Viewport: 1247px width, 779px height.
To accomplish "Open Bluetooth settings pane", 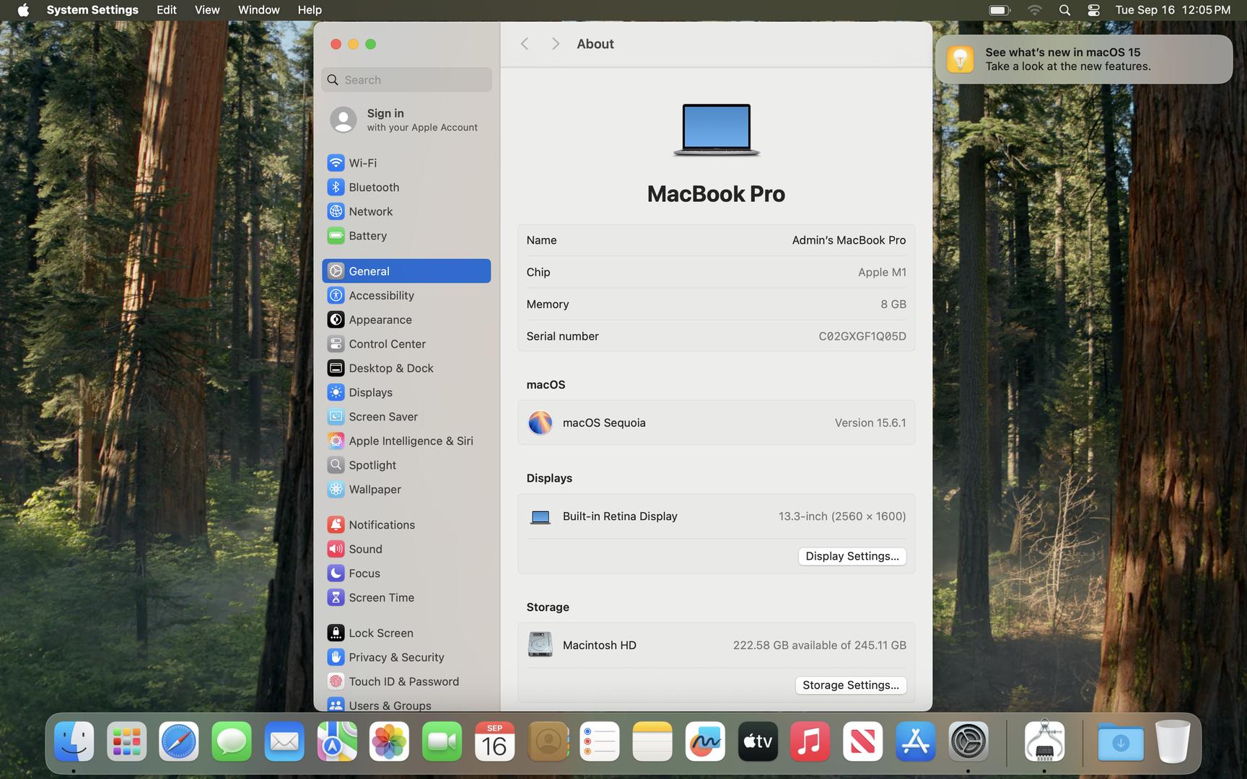I will [406, 187].
